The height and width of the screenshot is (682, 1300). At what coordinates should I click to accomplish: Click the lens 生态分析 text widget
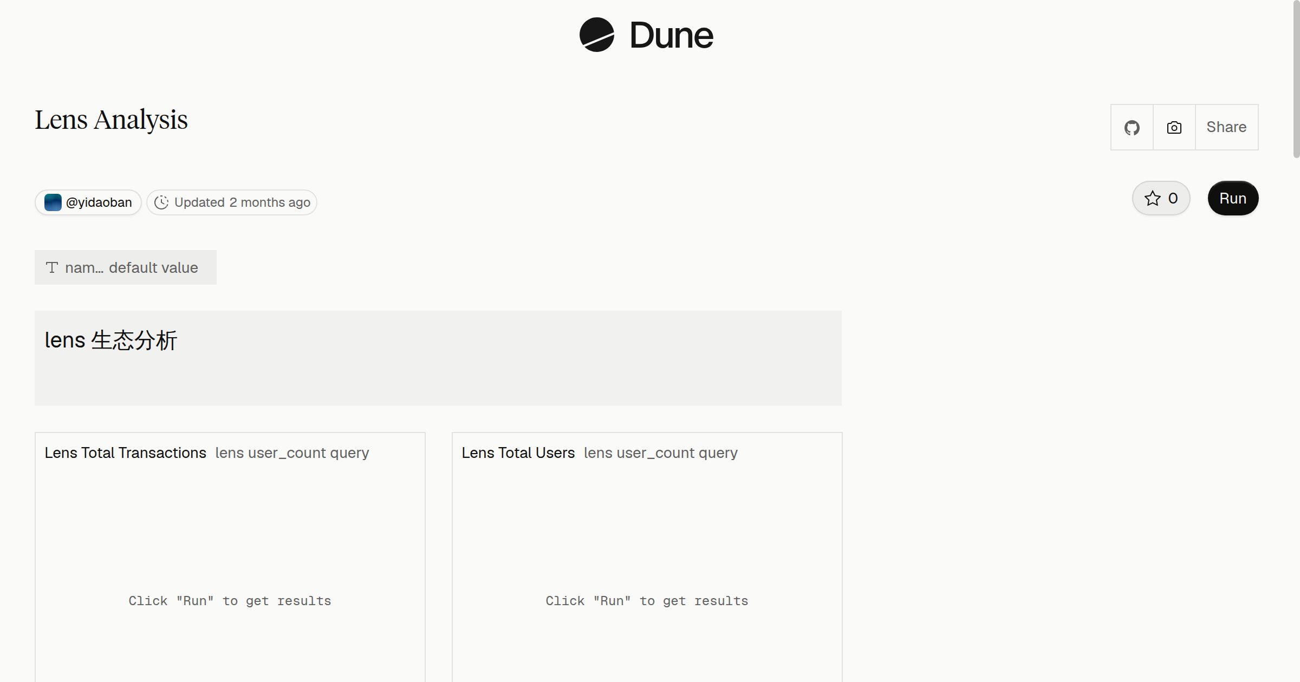(x=438, y=358)
